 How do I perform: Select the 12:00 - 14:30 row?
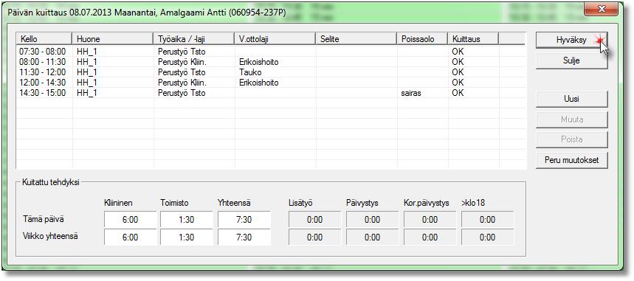(x=271, y=83)
